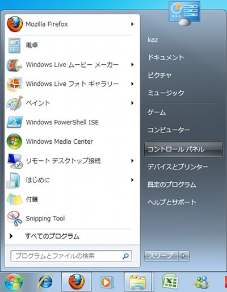227x292 pixels.
Task: Open the Mozilla Firefox icon in Start menu
Action: (x=15, y=24)
